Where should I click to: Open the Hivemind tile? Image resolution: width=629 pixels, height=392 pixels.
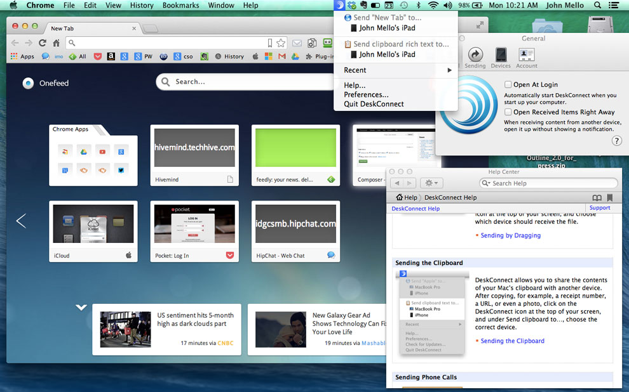coord(194,155)
